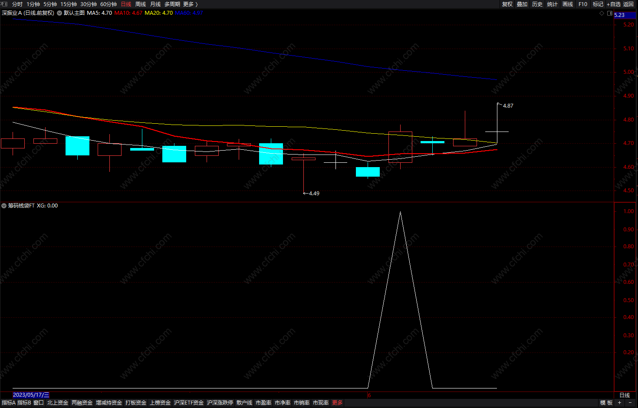Viewport: 638px width, 408px height.
Task: Click the 日线 label at axis corner
Action: pos(625,395)
